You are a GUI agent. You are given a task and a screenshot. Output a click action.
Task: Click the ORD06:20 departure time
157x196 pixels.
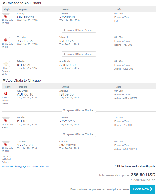click(25, 17)
